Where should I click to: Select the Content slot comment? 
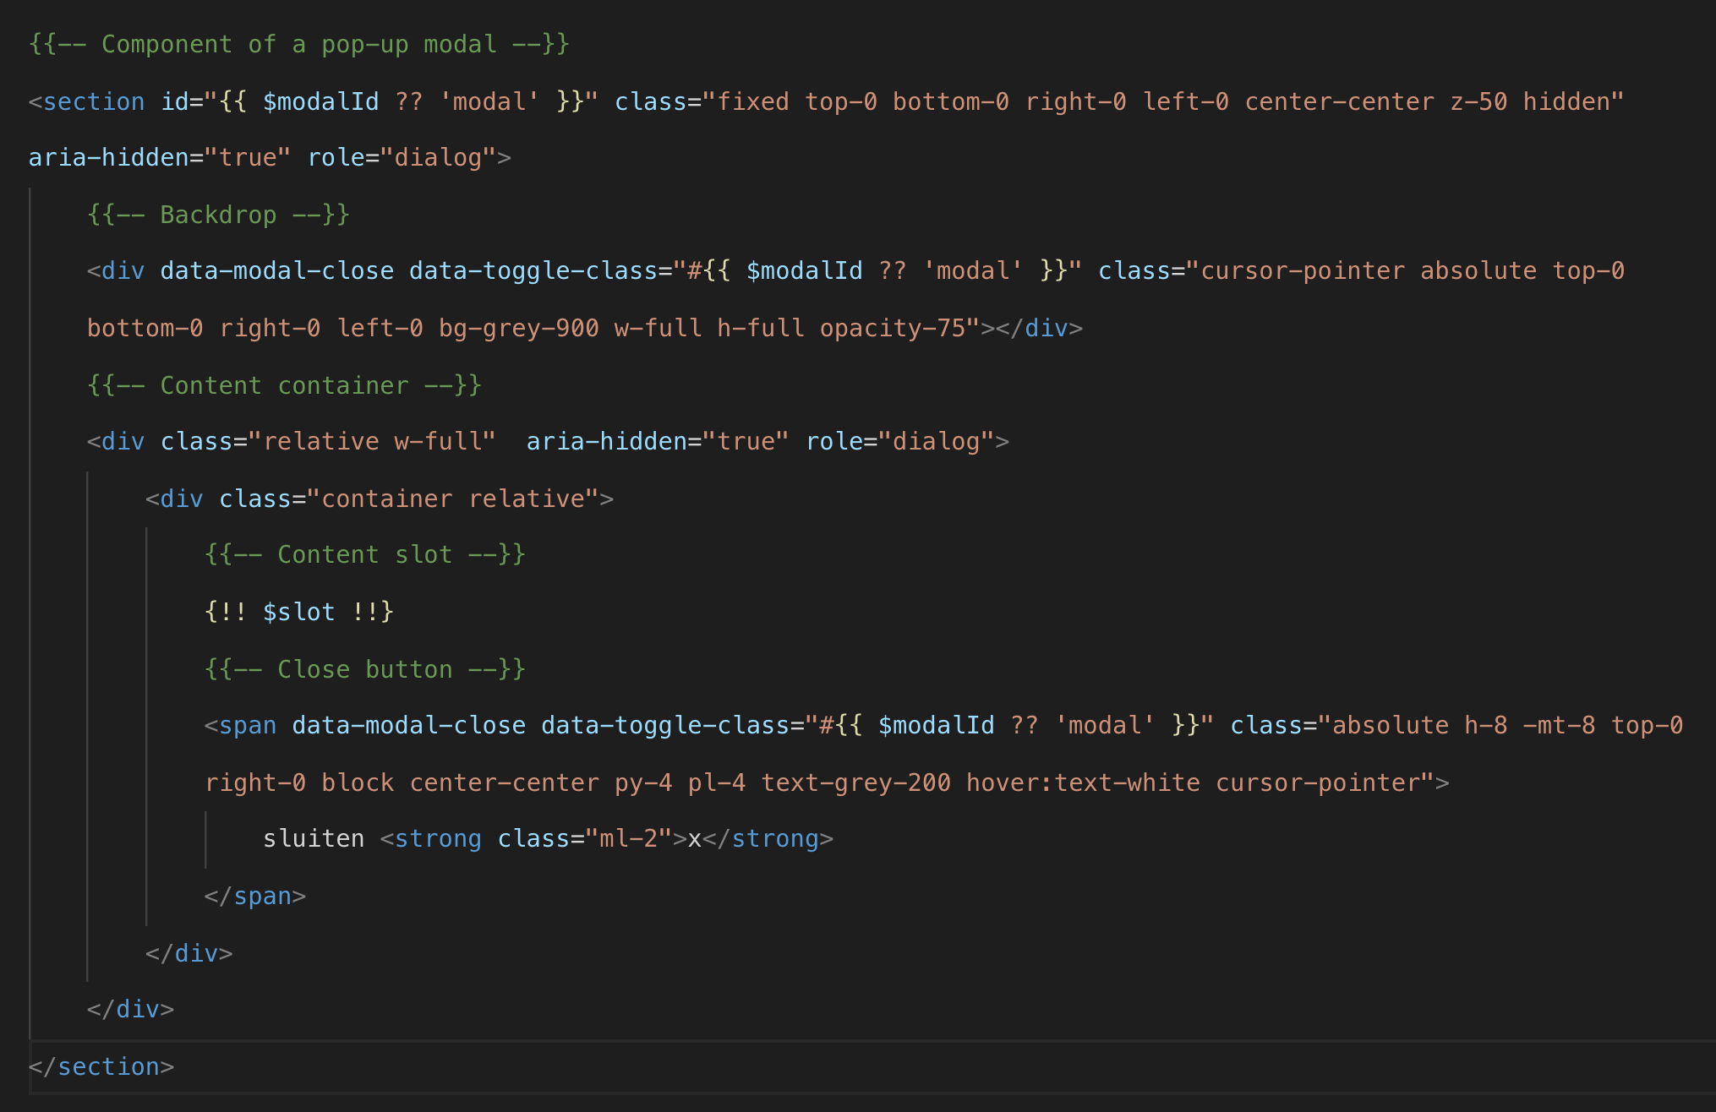[363, 554]
